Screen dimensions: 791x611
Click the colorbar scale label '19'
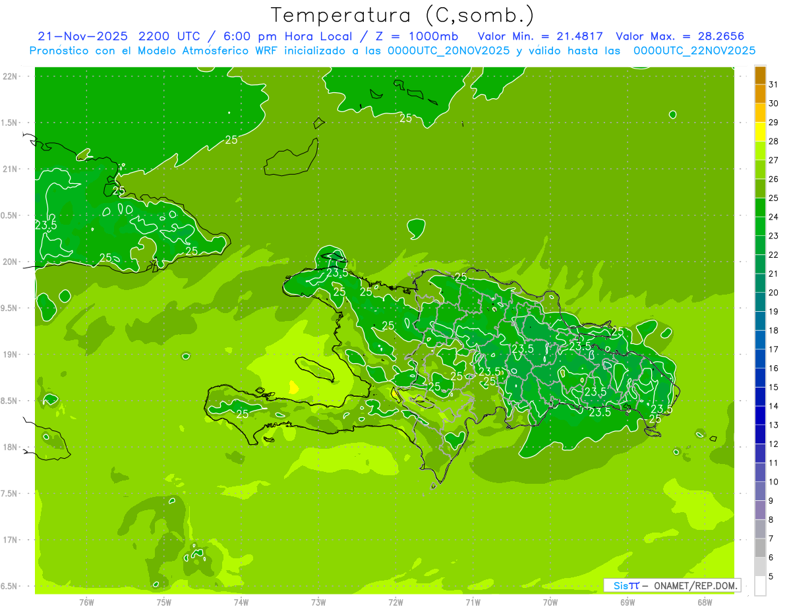pos(774,312)
